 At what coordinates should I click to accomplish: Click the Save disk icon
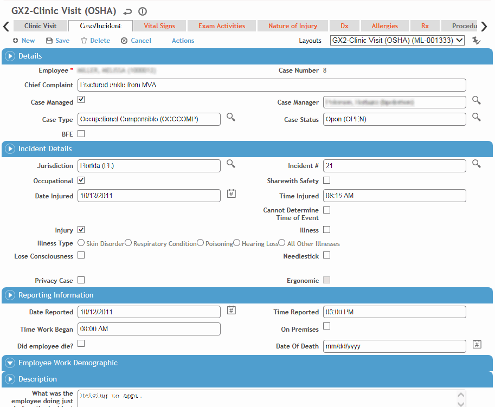pyautogui.click(x=49, y=41)
